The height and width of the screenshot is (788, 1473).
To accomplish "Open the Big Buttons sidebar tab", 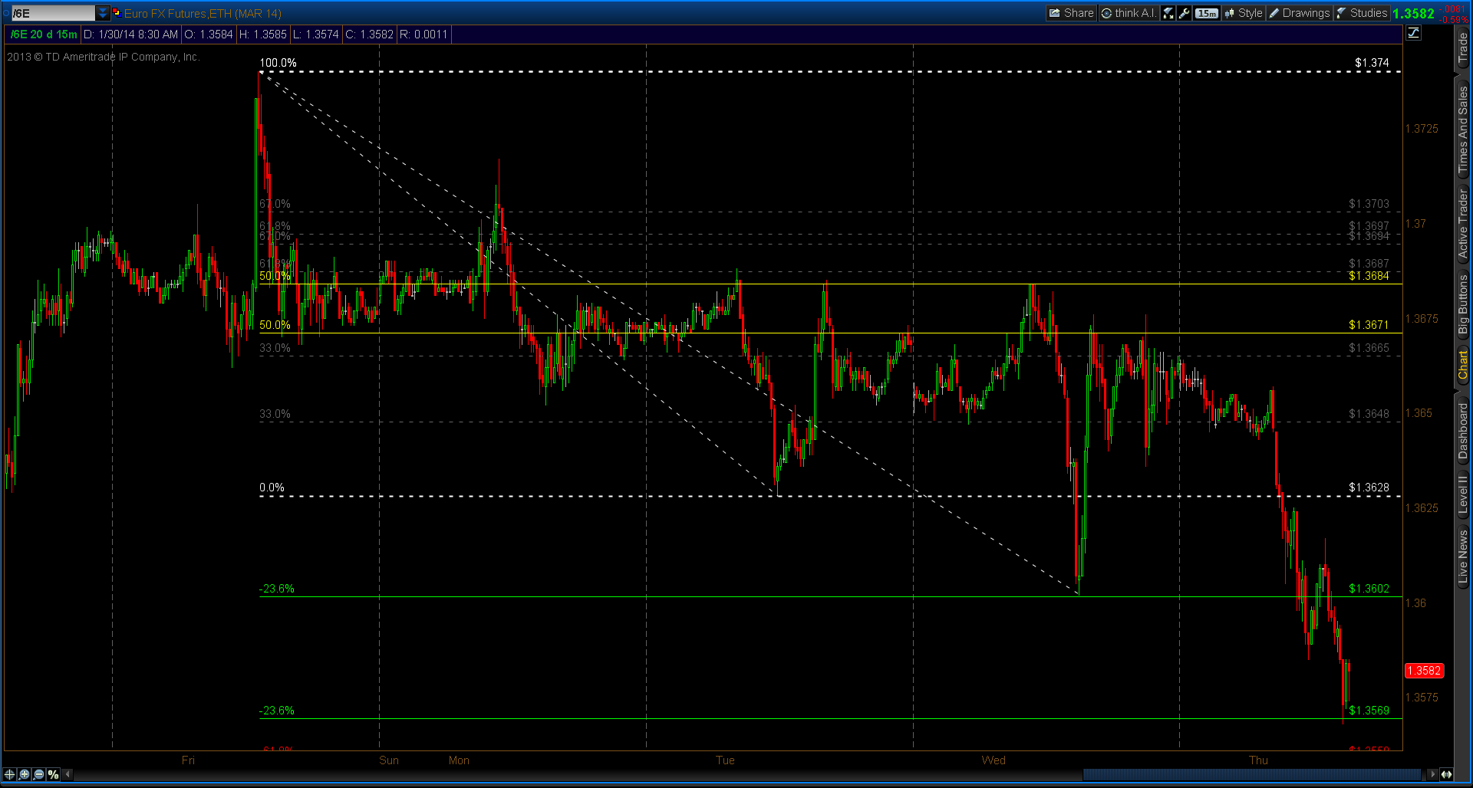I will point(1463,304).
